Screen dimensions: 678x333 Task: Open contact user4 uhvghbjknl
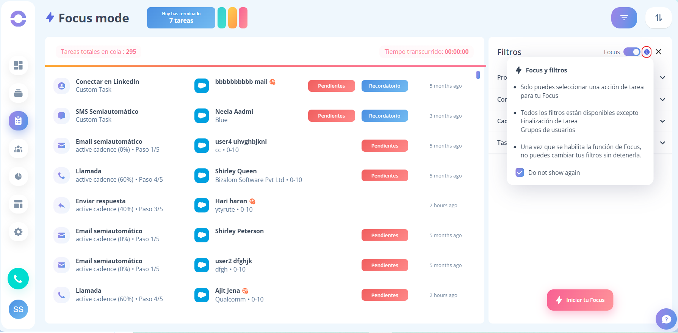[x=241, y=141]
